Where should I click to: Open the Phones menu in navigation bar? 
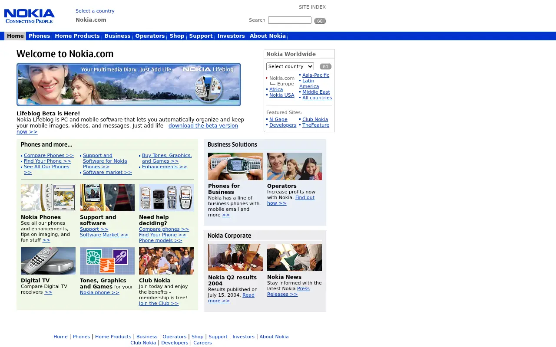coord(39,36)
